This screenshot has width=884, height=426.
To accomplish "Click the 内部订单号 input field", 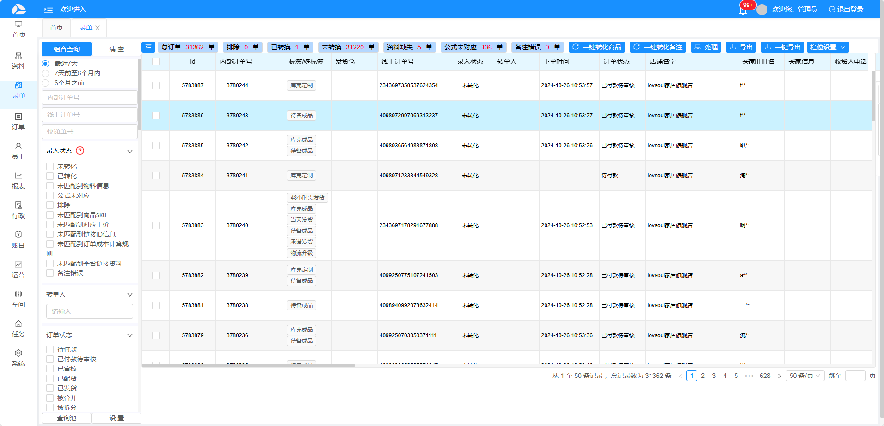I will click(90, 97).
